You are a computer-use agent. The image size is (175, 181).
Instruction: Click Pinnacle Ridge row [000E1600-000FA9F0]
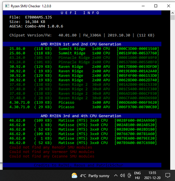[x=84, y=58]
